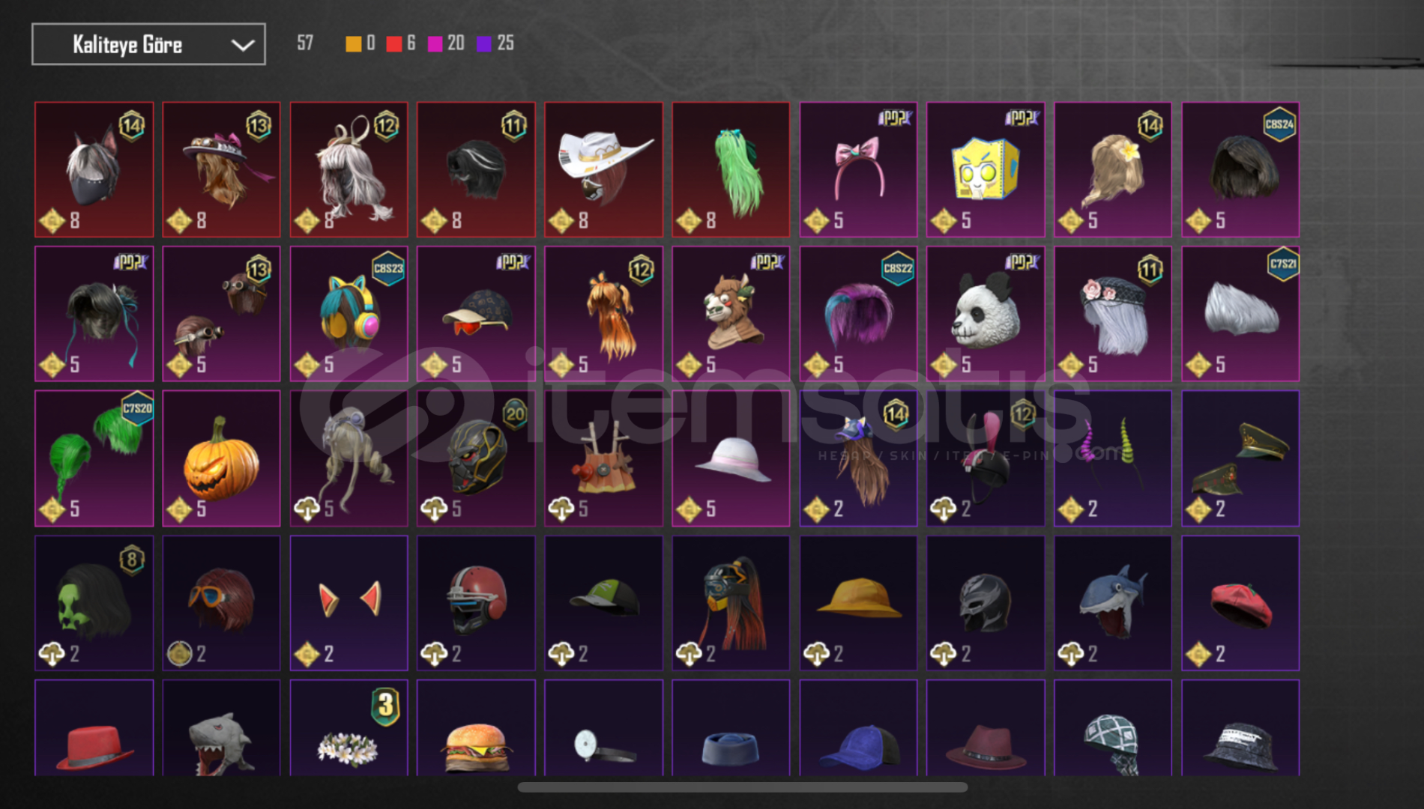1424x809 pixels.
Task: Choose the cat-ear headphones C8S23 item
Action: tap(349, 314)
